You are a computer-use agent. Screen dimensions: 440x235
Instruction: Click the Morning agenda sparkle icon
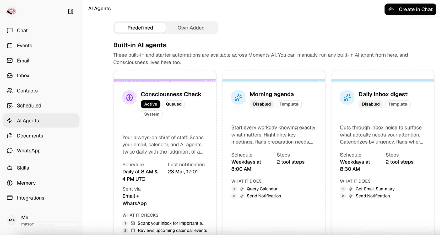238,97
